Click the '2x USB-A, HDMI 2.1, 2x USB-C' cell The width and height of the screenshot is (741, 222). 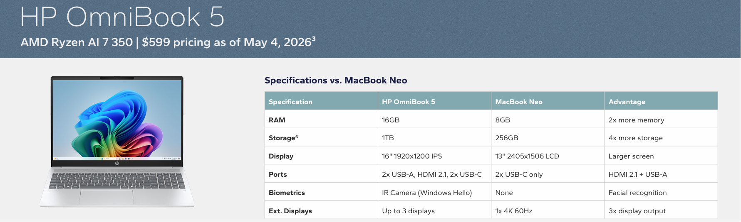(434, 174)
